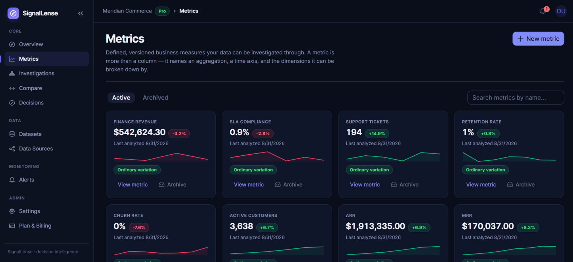Open the Decisions section
The image size is (573, 262).
(47, 103)
